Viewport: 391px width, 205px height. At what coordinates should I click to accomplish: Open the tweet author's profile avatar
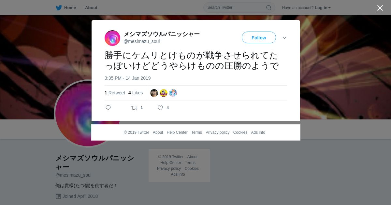pyautogui.click(x=112, y=38)
